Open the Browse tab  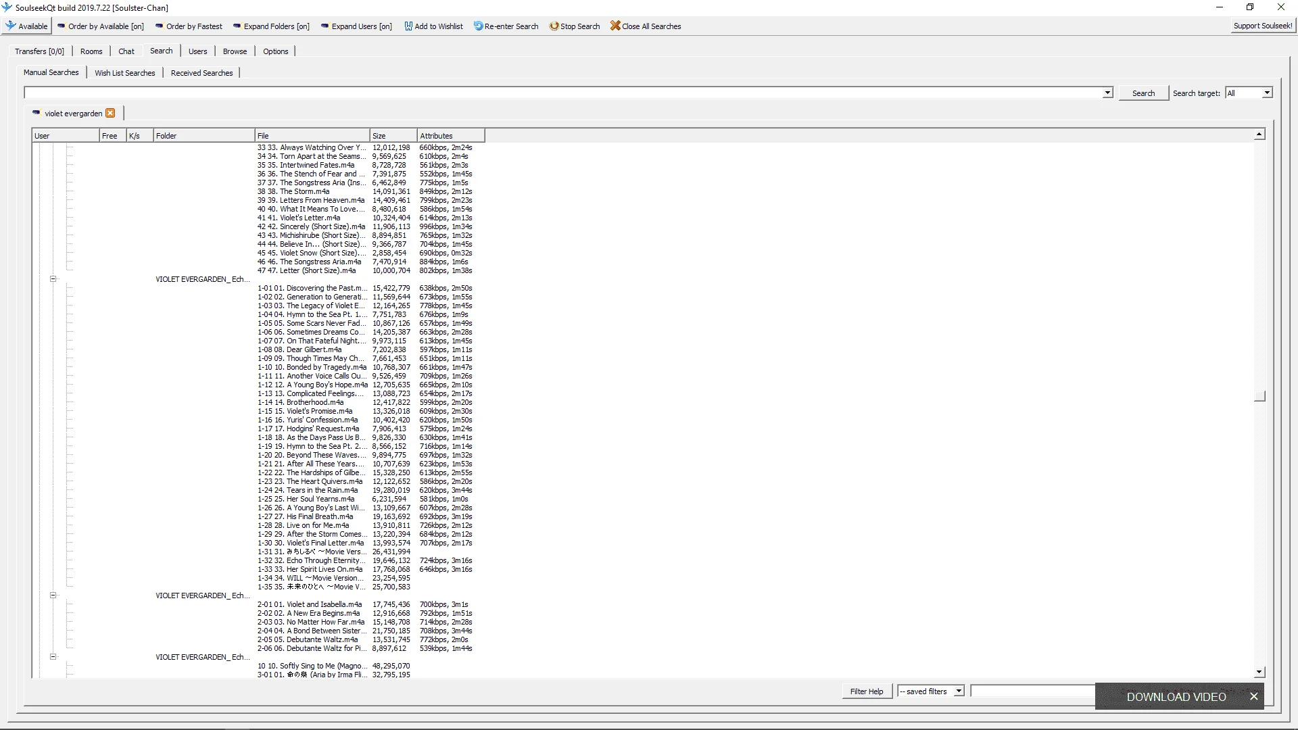coord(235,51)
